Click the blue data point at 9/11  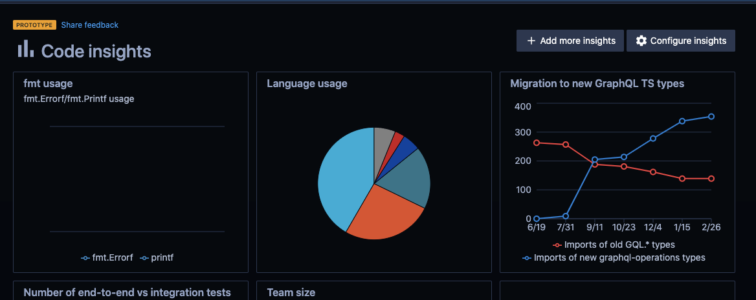click(594, 159)
